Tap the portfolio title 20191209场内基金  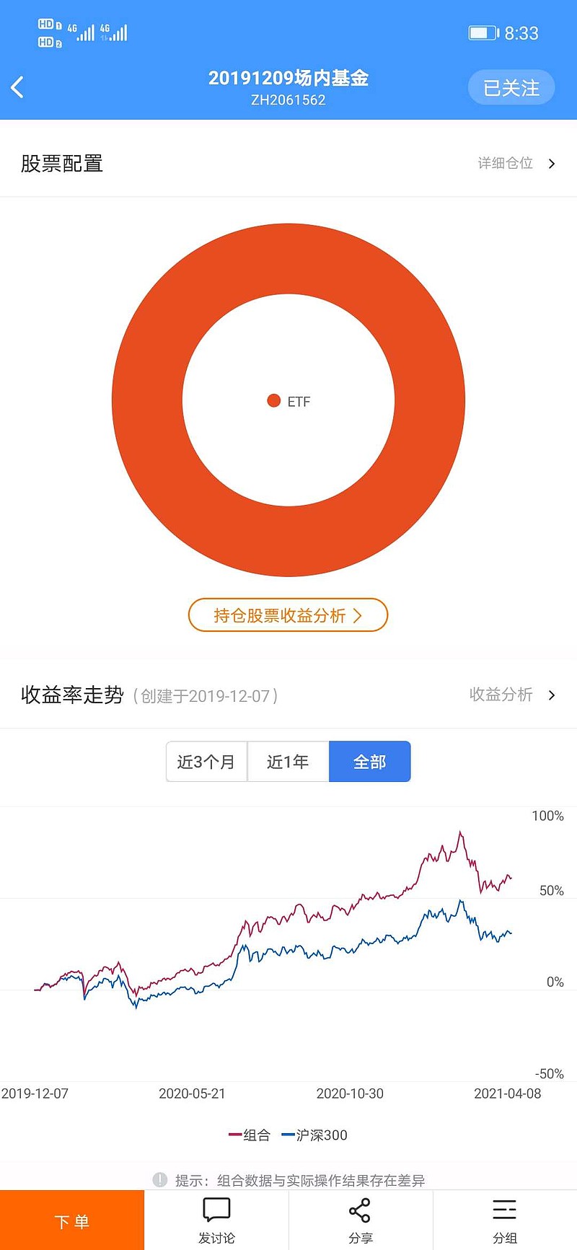click(x=288, y=78)
